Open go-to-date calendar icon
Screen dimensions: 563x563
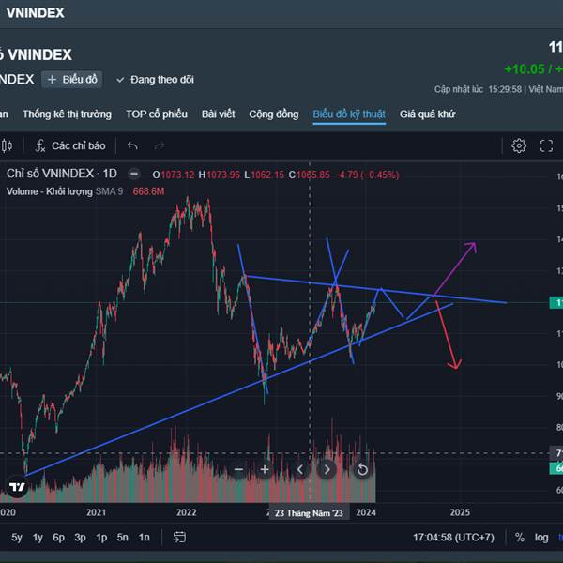point(179,537)
